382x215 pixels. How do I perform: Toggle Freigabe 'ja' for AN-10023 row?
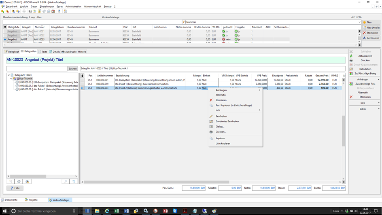[x=236, y=39]
